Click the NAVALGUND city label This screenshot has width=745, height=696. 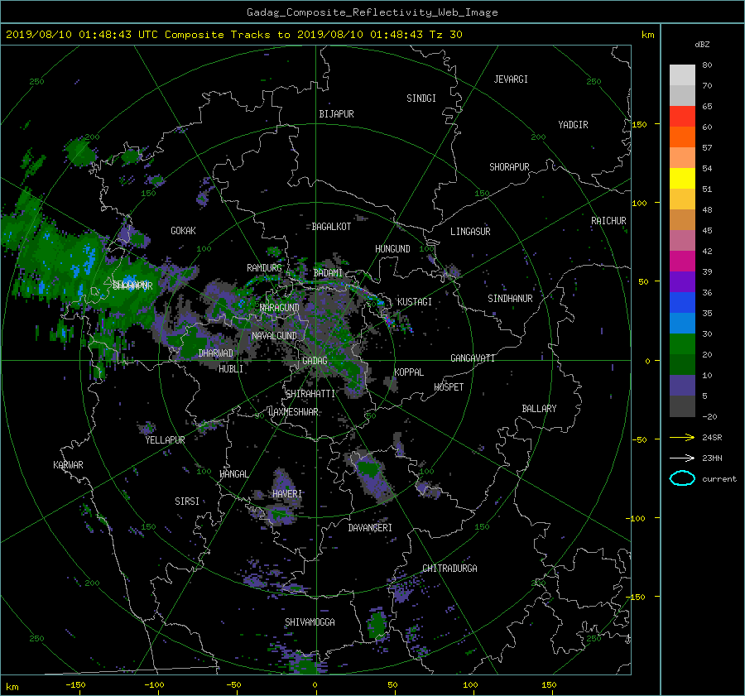click(274, 336)
